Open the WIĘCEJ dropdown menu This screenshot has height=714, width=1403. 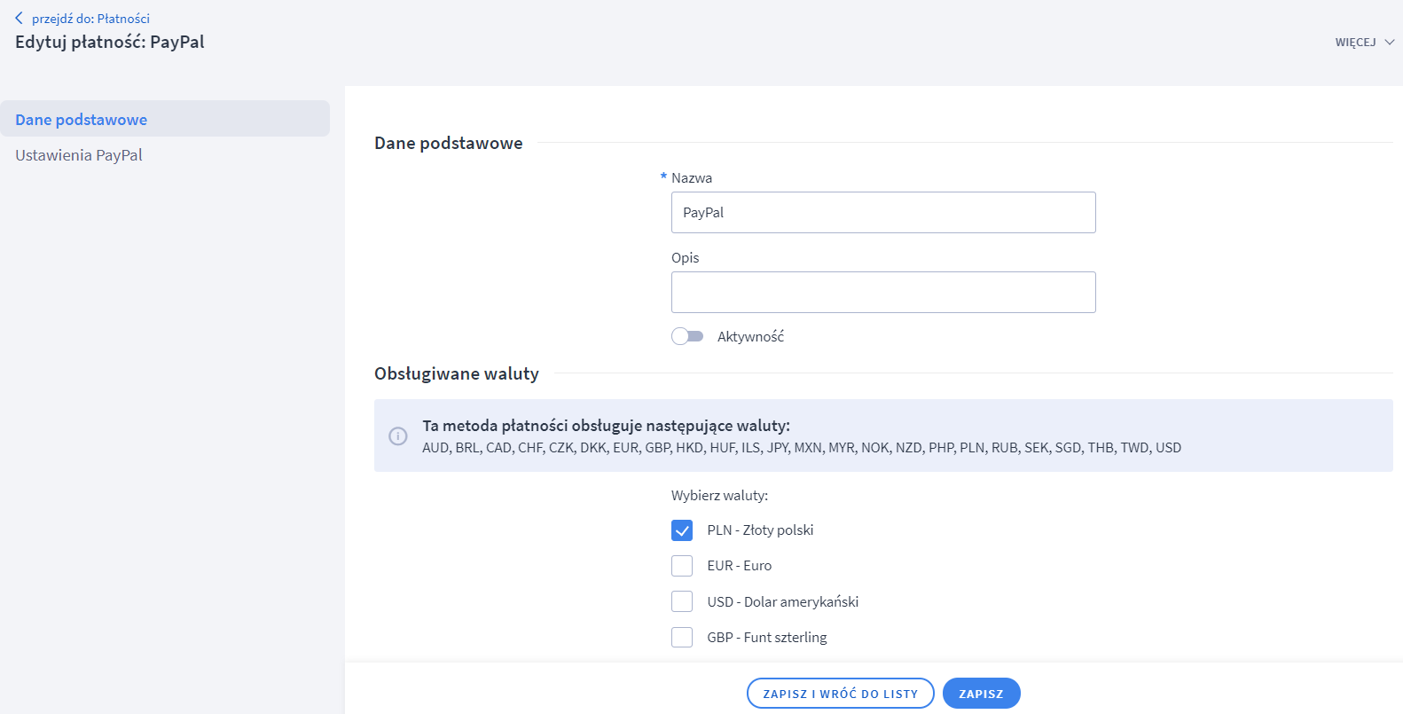click(x=1365, y=42)
